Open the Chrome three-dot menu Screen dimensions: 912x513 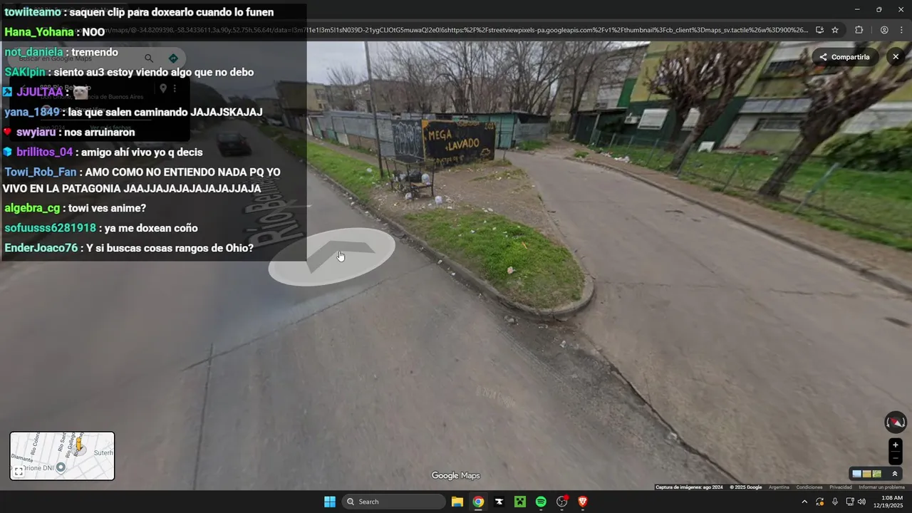(x=901, y=30)
